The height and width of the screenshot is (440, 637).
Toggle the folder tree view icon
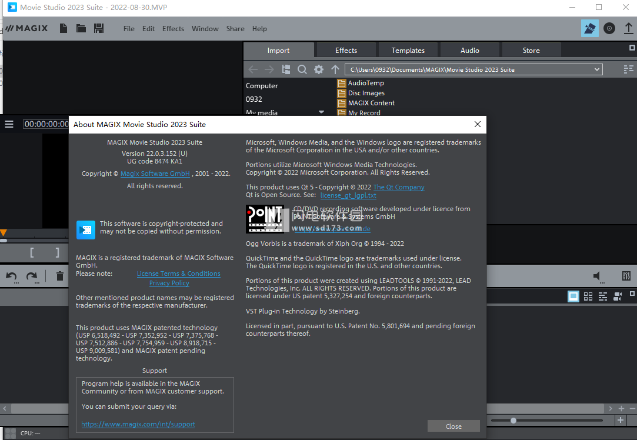(286, 69)
